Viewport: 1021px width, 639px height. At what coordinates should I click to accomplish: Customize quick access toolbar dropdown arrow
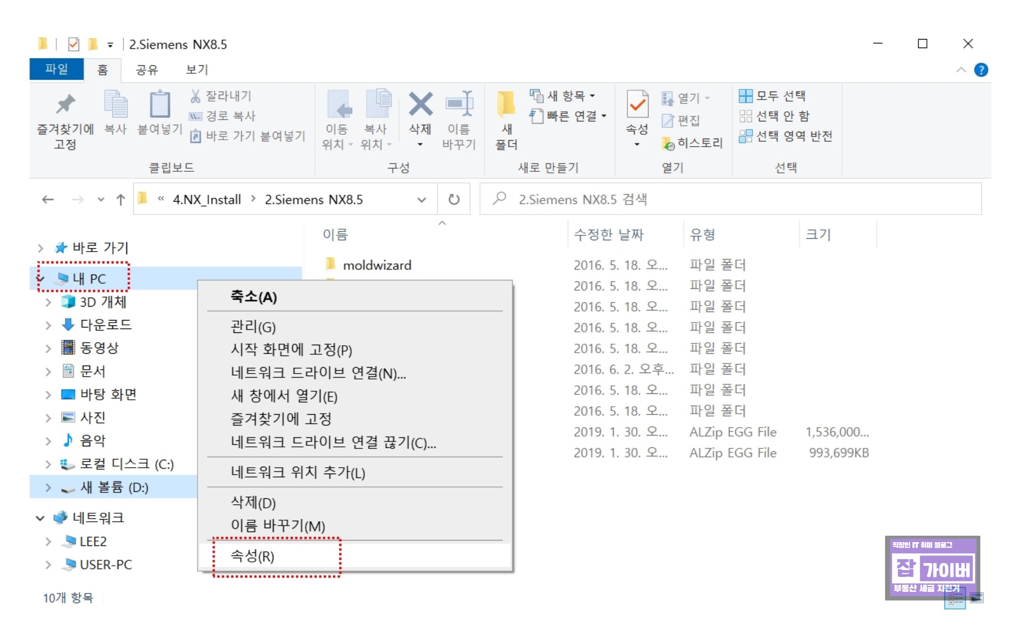(x=110, y=44)
